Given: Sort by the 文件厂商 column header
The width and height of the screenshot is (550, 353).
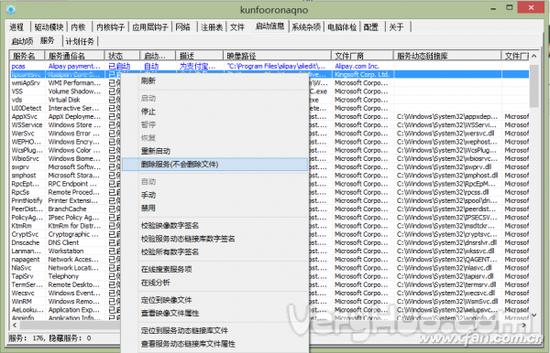Looking at the screenshot, I should 362,55.
